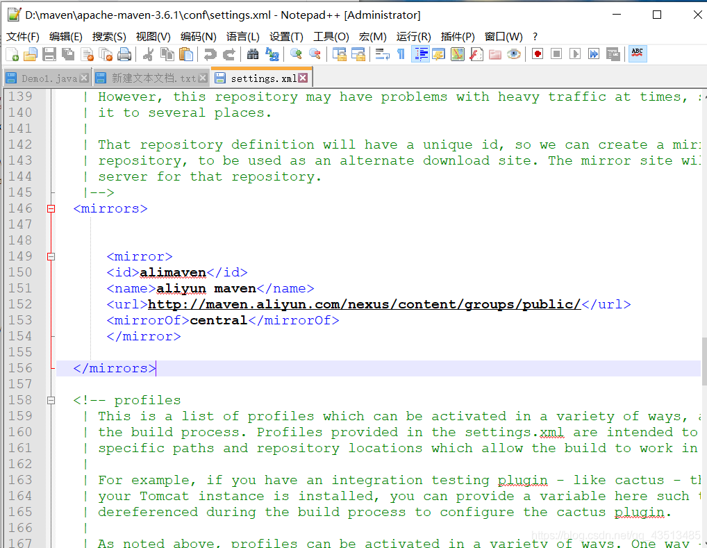Viewport: 707px width, 548px height.
Task: Close the 新建文本文档.txt tab
Action: tap(203, 78)
